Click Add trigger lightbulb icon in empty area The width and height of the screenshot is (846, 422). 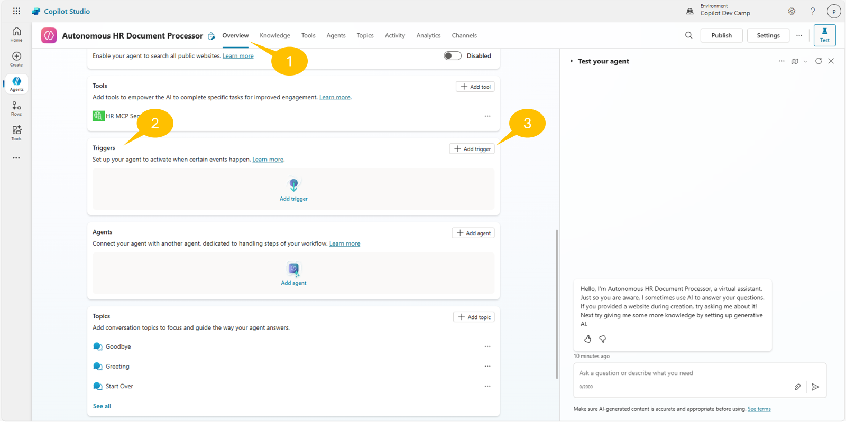coord(293,185)
